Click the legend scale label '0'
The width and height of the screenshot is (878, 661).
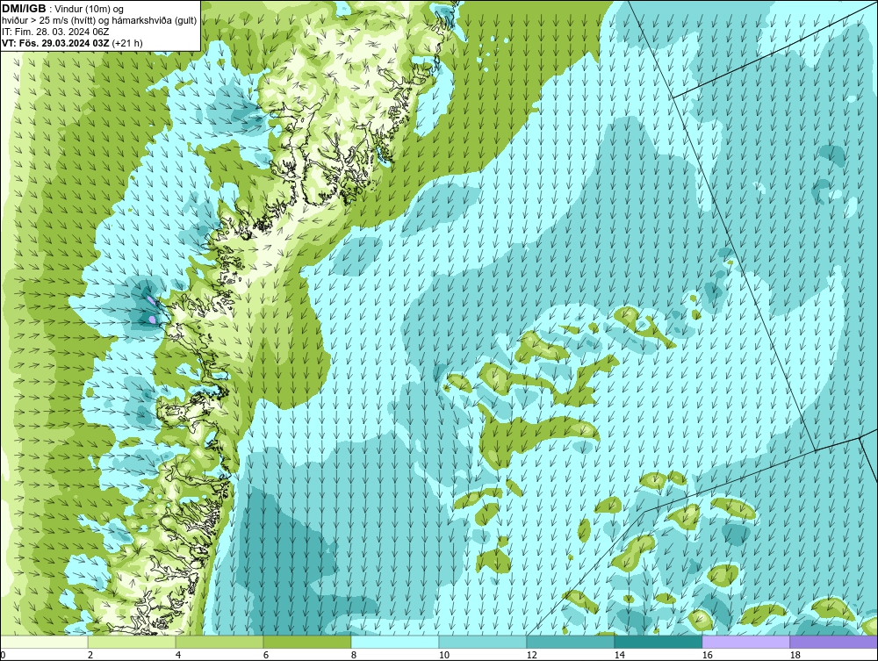pyautogui.click(x=3, y=655)
